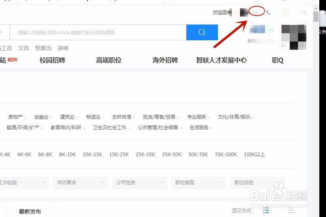326x217 pixels.
Task: Open the 公司性质 dropdown
Action: pos(139,183)
